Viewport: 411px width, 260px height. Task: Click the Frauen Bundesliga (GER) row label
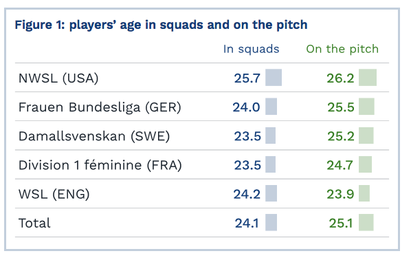click(100, 107)
